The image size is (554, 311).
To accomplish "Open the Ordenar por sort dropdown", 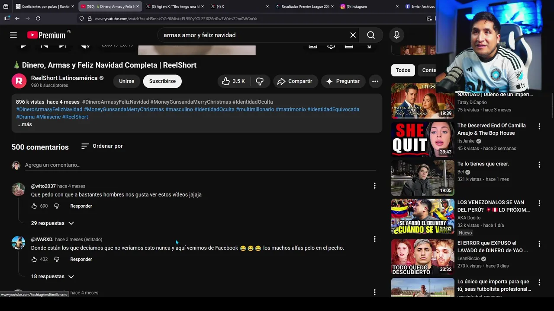I will click(102, 146).
